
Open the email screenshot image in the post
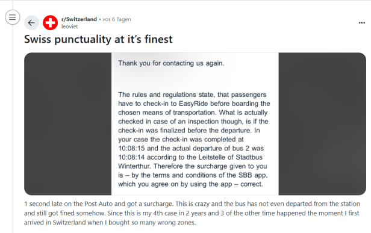click(195, 123)
